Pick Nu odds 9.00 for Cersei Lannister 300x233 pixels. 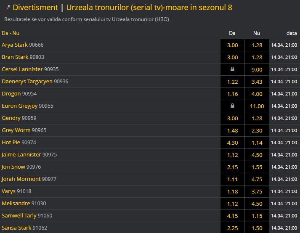[257, 69]
